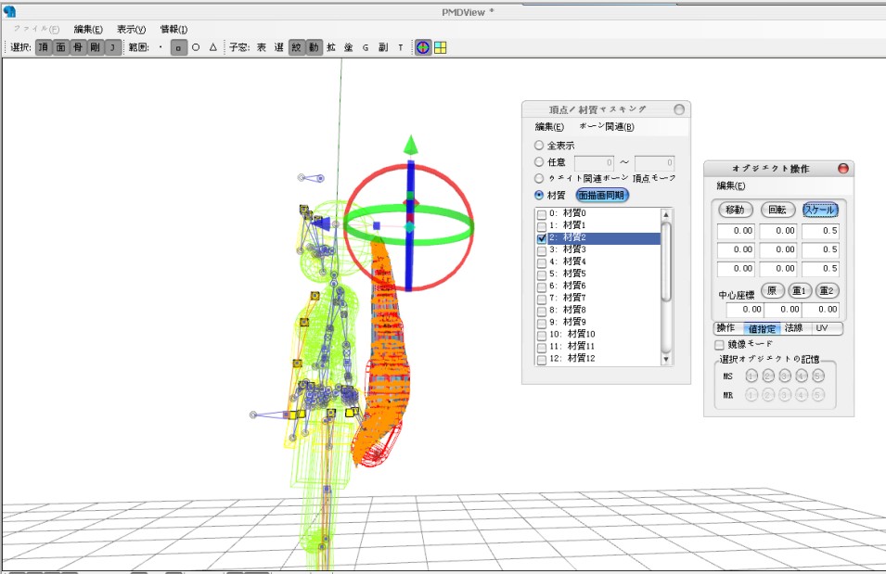Switch to the 法線 tab
Viewport: 886px width, 574px height.
coord(793,328)
